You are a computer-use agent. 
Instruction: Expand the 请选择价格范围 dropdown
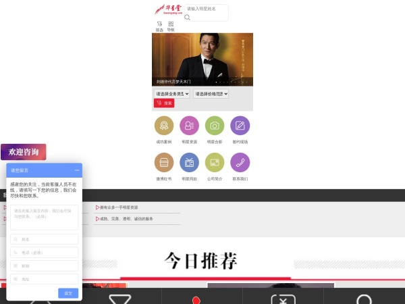(211, 94)
